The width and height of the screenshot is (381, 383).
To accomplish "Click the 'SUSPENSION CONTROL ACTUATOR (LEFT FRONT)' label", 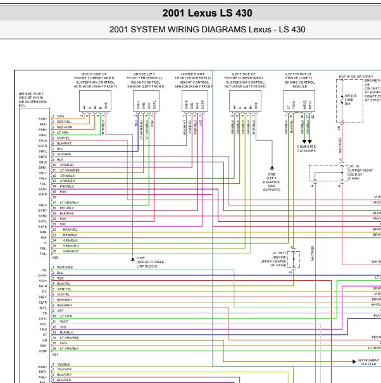I will pyautogui.click(x=245, y=84).
